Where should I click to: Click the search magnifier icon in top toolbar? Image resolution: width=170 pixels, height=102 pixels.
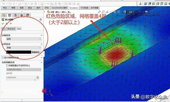pos(3,4)
